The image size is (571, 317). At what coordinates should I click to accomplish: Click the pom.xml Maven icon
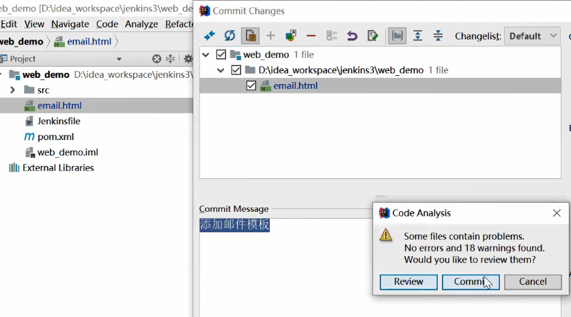29,137
